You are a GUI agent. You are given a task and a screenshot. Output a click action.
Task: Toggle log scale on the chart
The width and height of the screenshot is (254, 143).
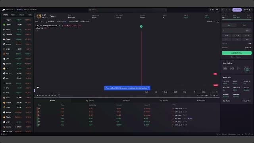pyautogui.click(x=214, y=96)
